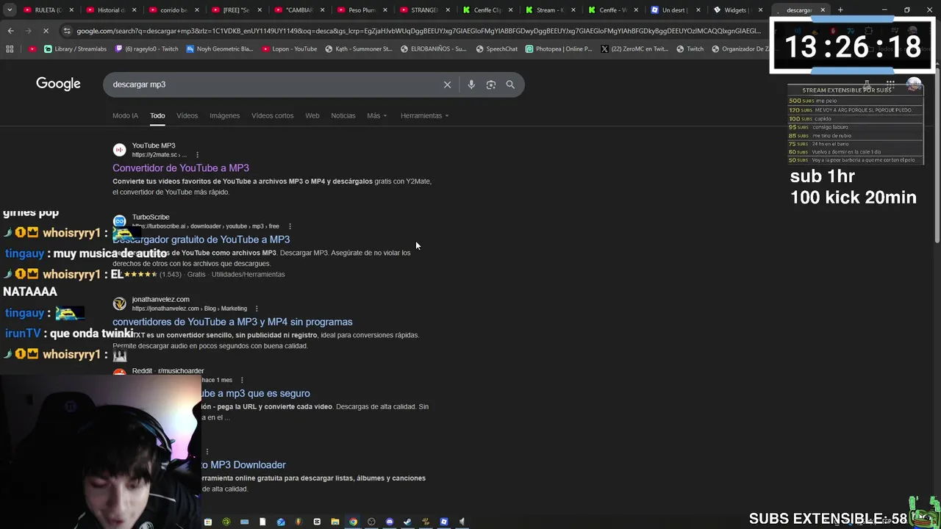The width and height of the screenshot is (941, 529).
Task: Switch to Historial browser tab
Action: (110, 10)
